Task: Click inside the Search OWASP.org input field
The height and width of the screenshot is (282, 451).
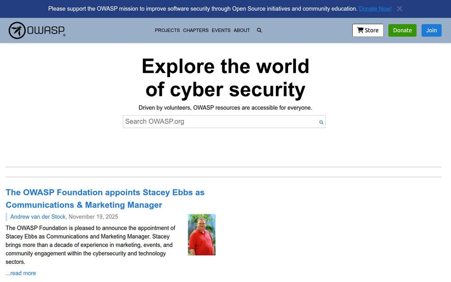Action: click(x=203, y=121)
